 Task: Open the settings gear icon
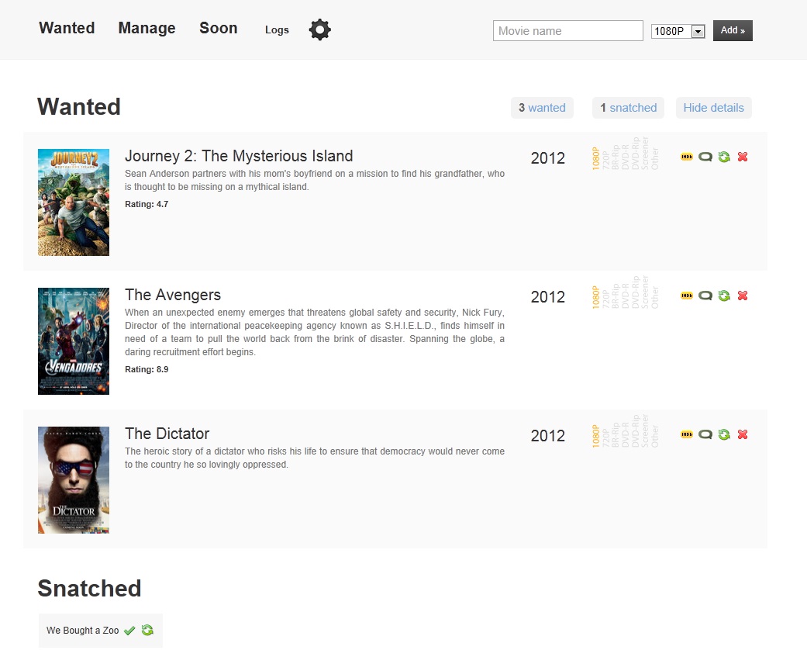(x=319, y=30)
